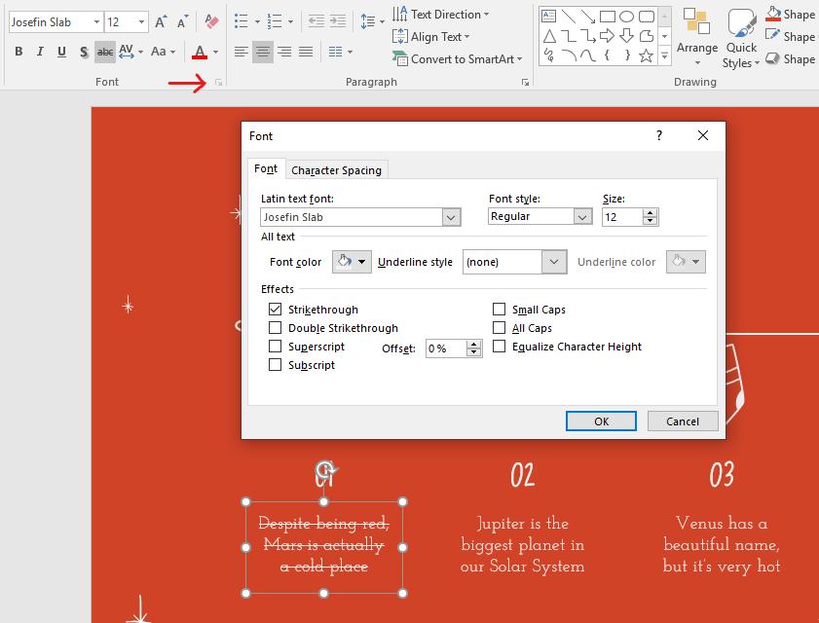Click the Increase Font Size icon

(x=161, y=21)
